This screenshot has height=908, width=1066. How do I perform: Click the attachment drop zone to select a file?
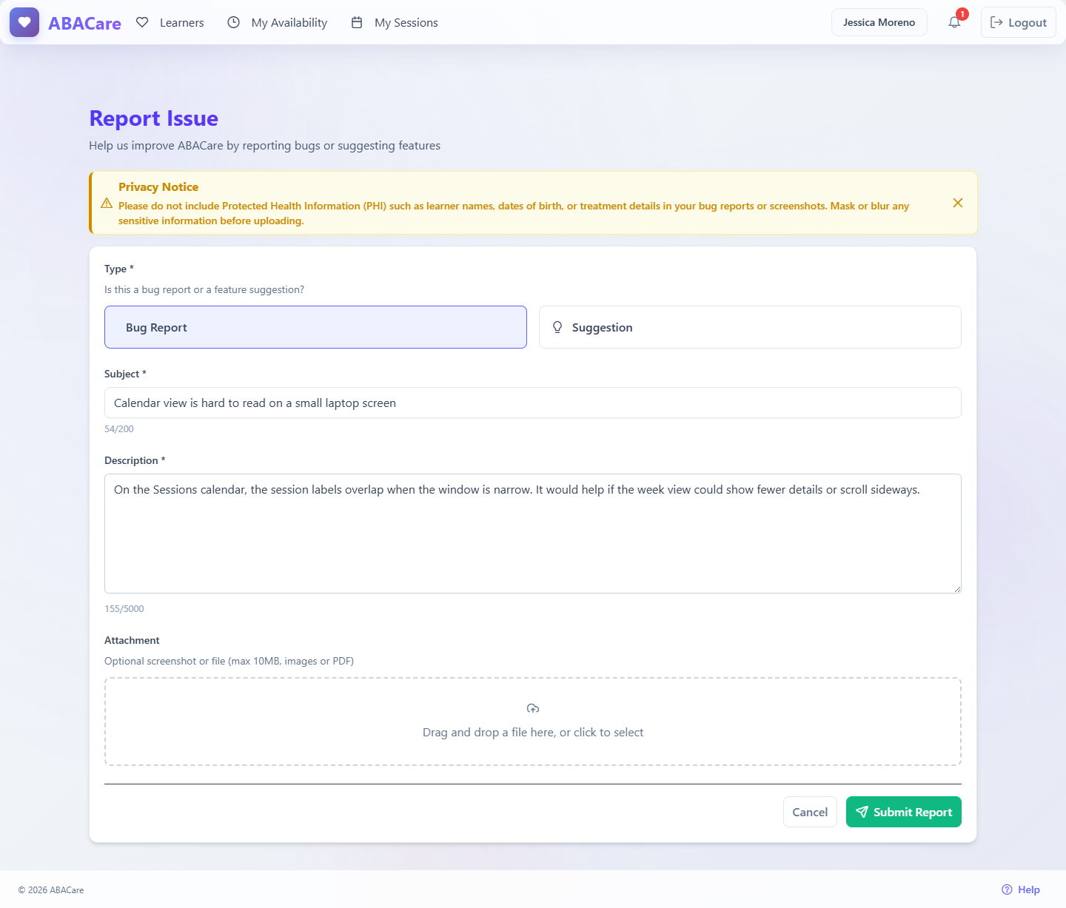pyautogui.click(x=533, y=722)
